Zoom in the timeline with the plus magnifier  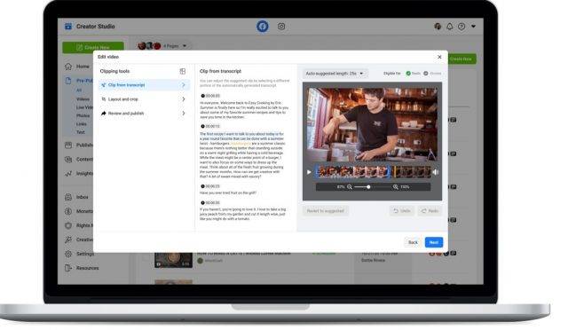click(396, 187)
